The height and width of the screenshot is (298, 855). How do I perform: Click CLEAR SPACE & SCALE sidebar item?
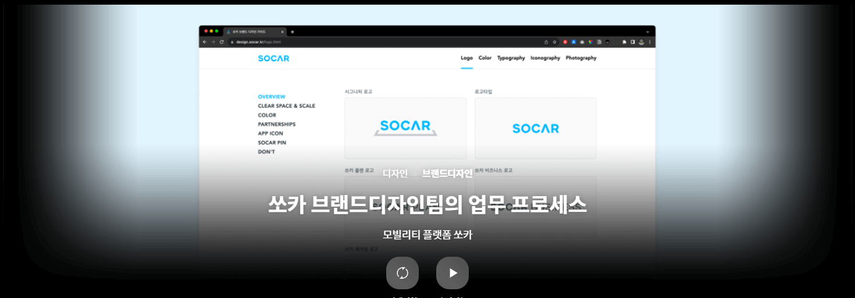coord(287,106)
